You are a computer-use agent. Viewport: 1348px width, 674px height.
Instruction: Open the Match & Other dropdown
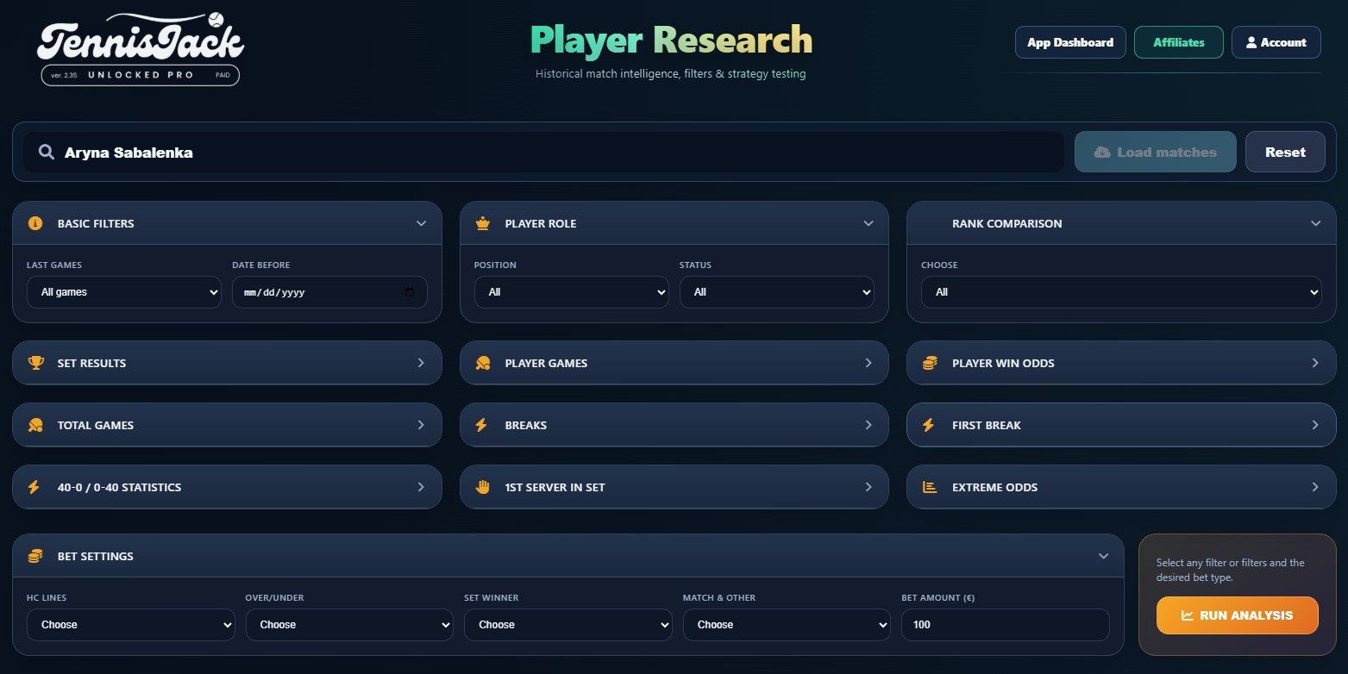tap(787, 625)
